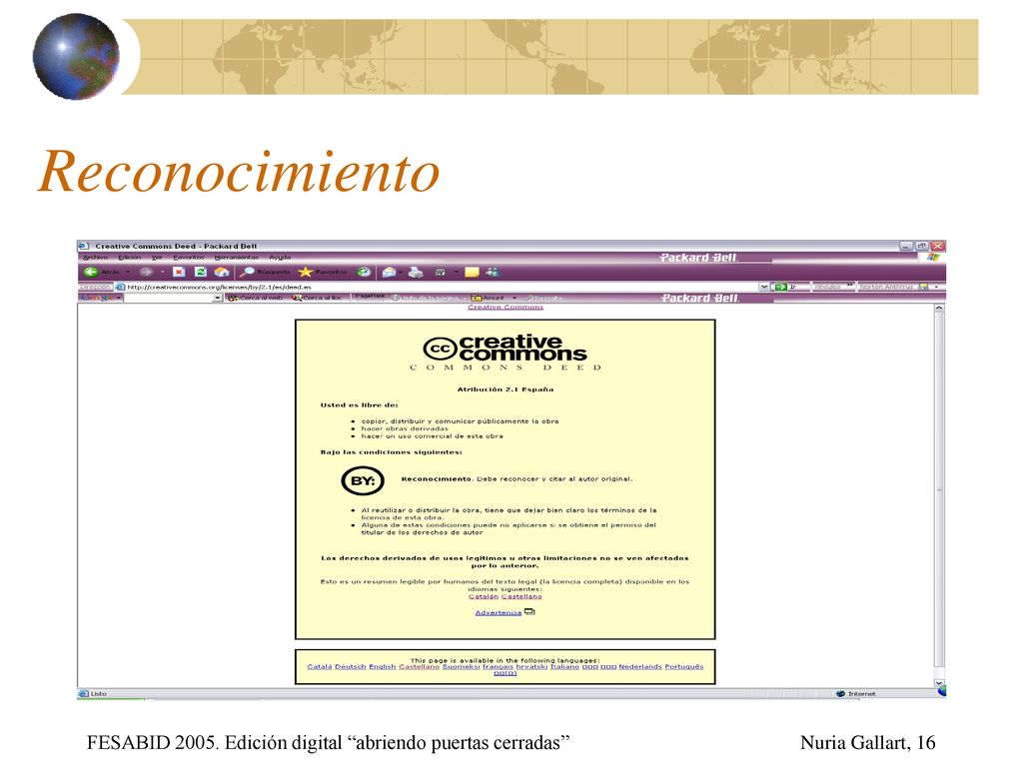Open the Favoritos menu

189,257
